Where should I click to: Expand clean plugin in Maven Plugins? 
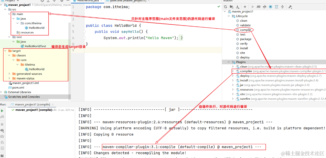(233, 67)
